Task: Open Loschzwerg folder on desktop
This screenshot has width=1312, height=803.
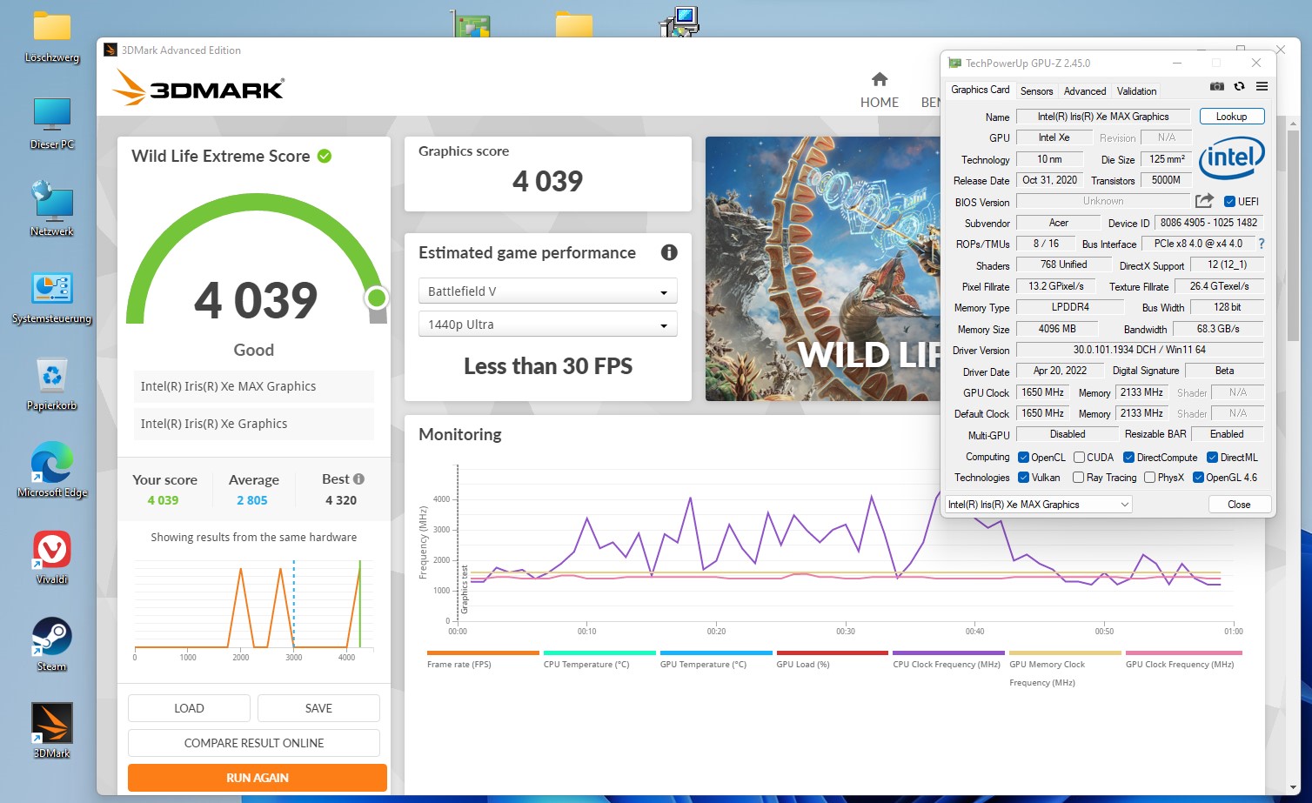Action: point(52,37)
